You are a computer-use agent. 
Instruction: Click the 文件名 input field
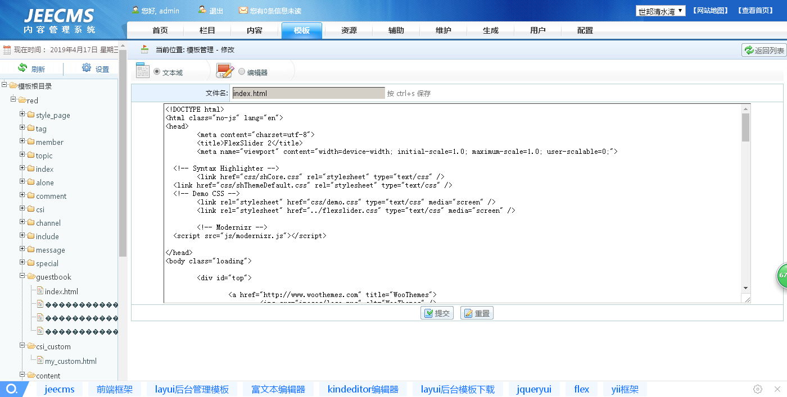pos(308,93)
